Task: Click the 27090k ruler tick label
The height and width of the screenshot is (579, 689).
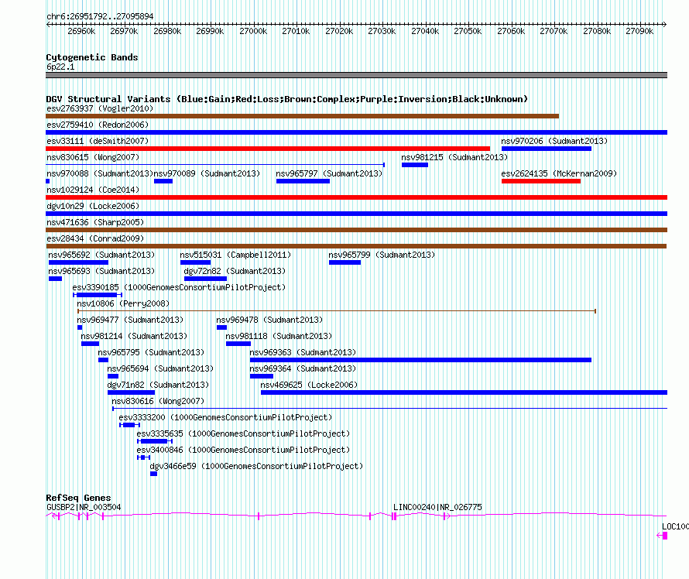Action: pyautogui.click(x=639, y=32)
